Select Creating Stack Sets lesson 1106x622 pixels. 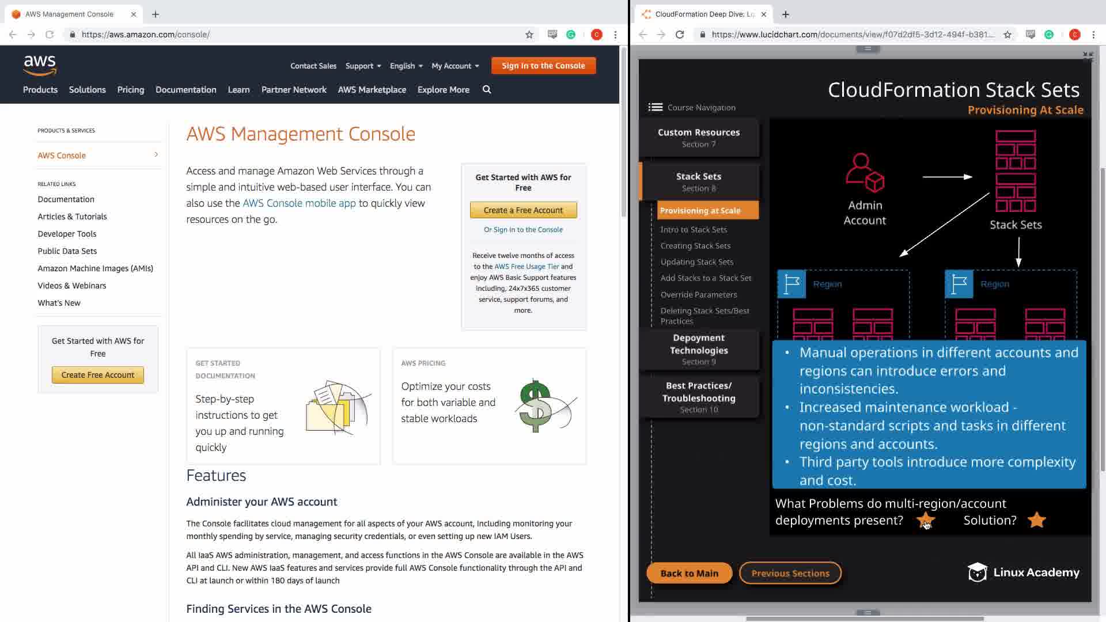coord(695,246)
